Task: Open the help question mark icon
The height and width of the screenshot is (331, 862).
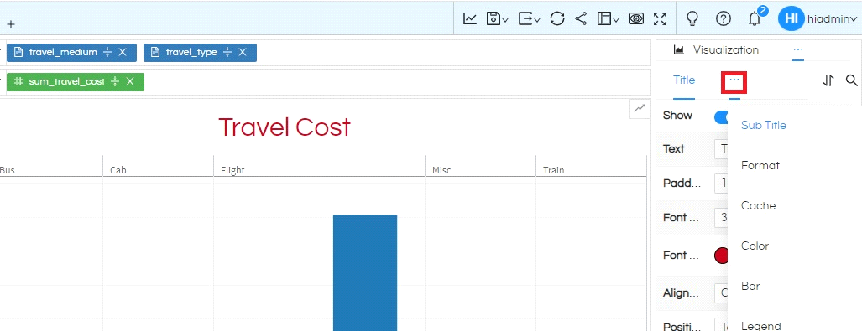Action: tap(723, 18)
